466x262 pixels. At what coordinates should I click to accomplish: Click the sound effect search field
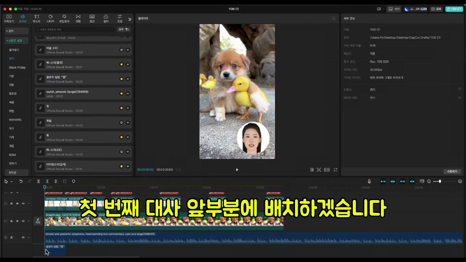[75, 29]
